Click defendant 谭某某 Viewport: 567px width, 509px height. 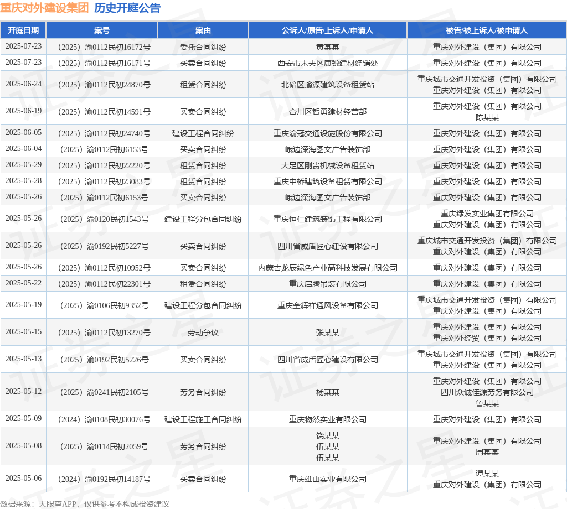pos(487,473)
